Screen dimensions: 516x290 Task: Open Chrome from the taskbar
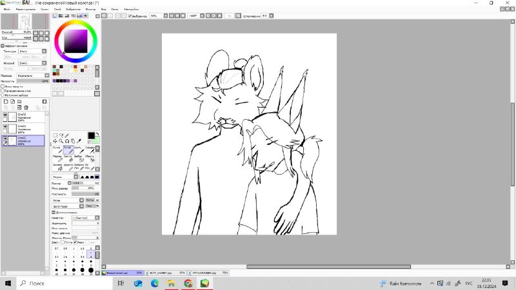[x=188, y=283]
